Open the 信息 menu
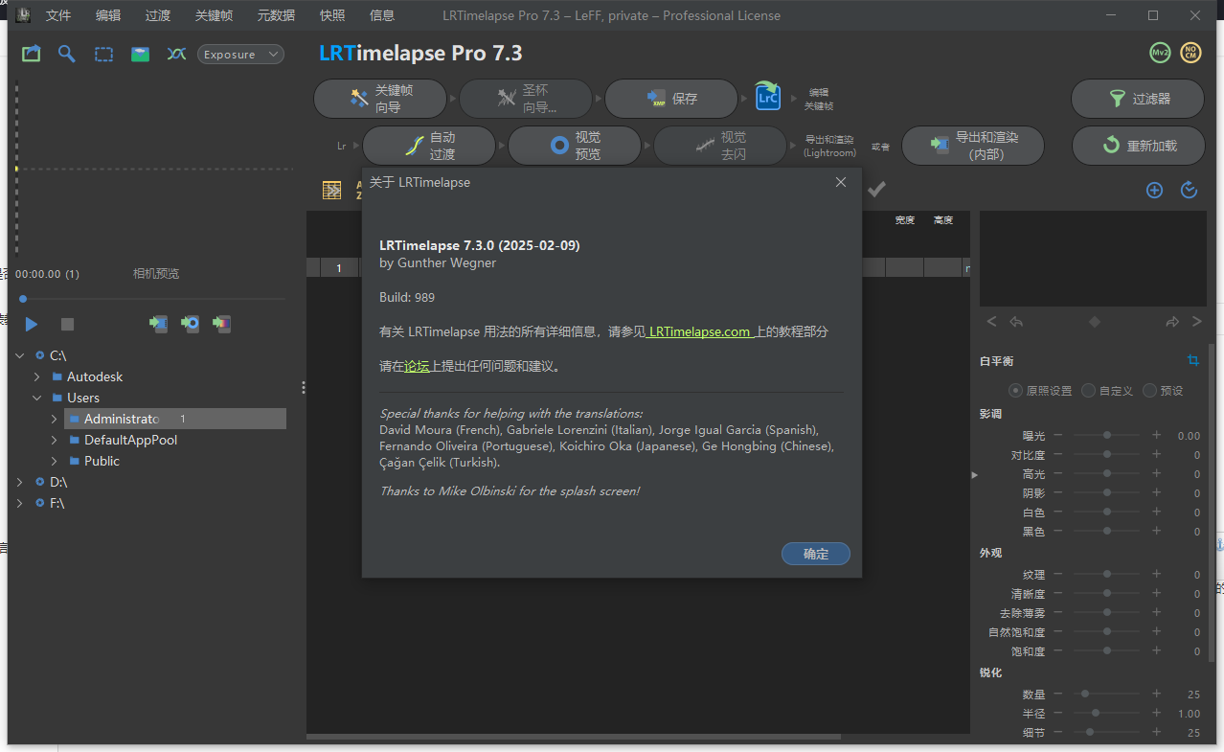The height and width of the screenshot is (752, 1224). coord(382,15)
